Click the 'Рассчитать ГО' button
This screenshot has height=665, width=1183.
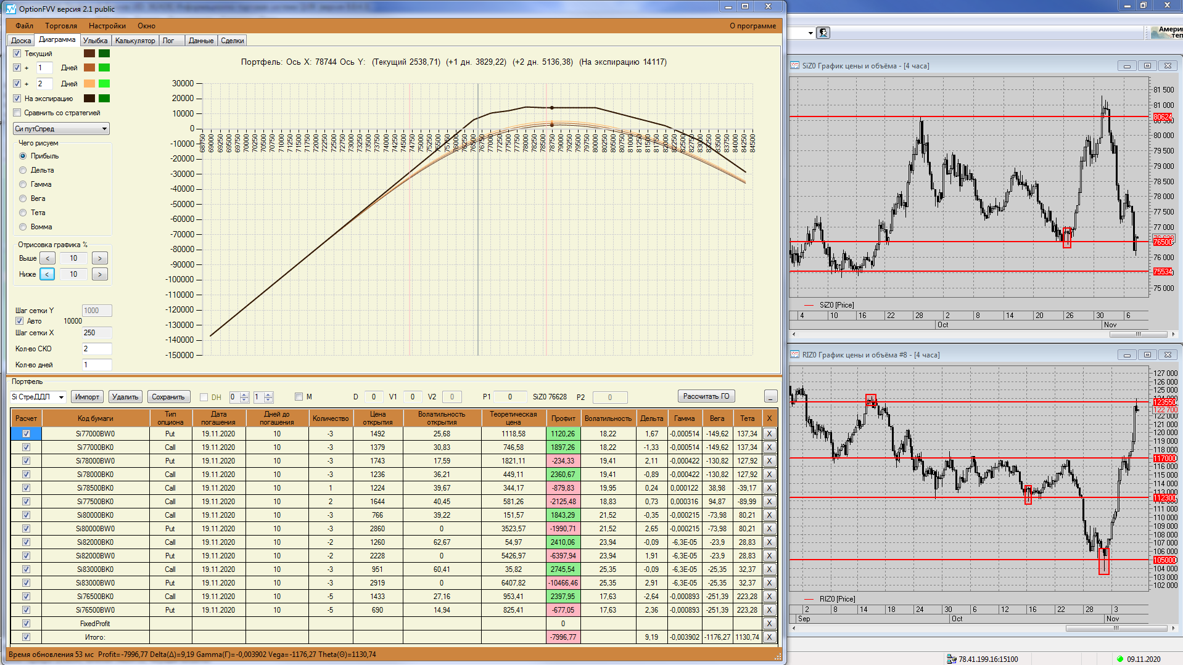tap(706, 396)
